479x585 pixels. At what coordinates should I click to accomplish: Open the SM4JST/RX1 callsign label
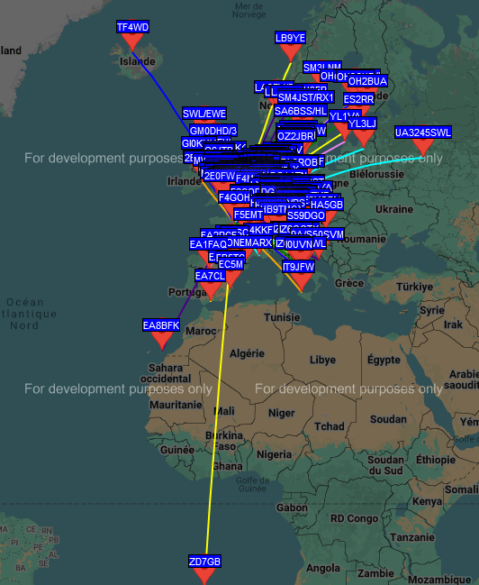(x=305, y=97)
